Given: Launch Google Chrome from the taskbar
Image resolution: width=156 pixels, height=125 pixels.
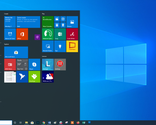Looking at the screenshot, I should click(x=44, y=123).
